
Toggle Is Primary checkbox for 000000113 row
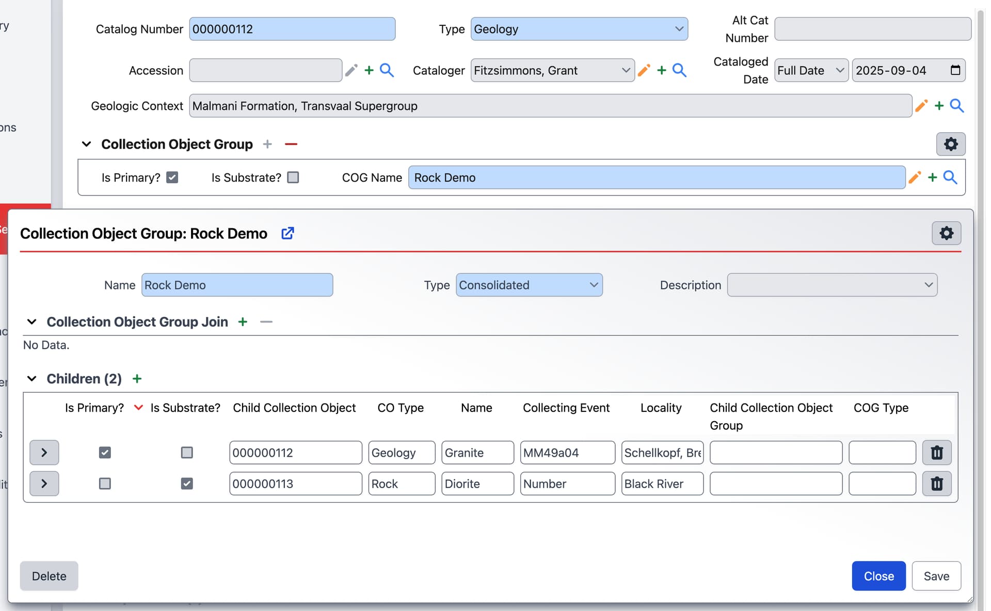[105, 484]
